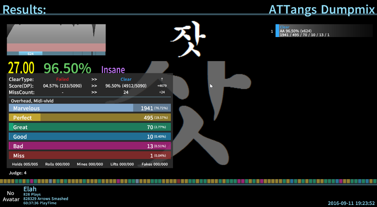The image size is (377, 207).
Task: Click the Perfect judgment bar
Action: pyautogui.click(x=89, y=118)
